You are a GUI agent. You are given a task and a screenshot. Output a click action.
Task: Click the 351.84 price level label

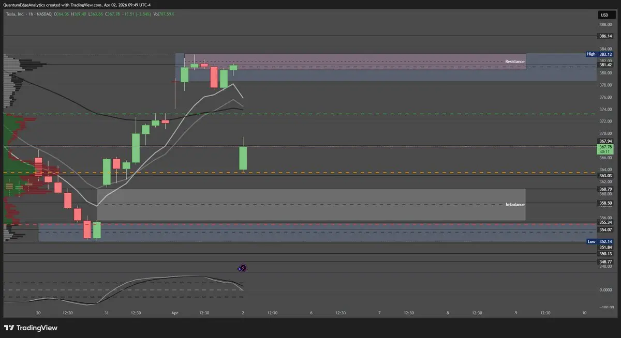(x=605, y=247)
